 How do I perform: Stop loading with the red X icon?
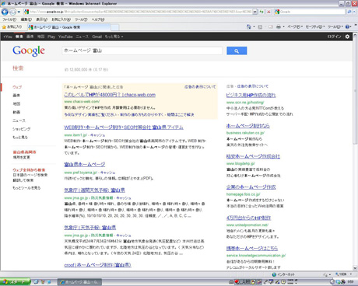(268, 12)
